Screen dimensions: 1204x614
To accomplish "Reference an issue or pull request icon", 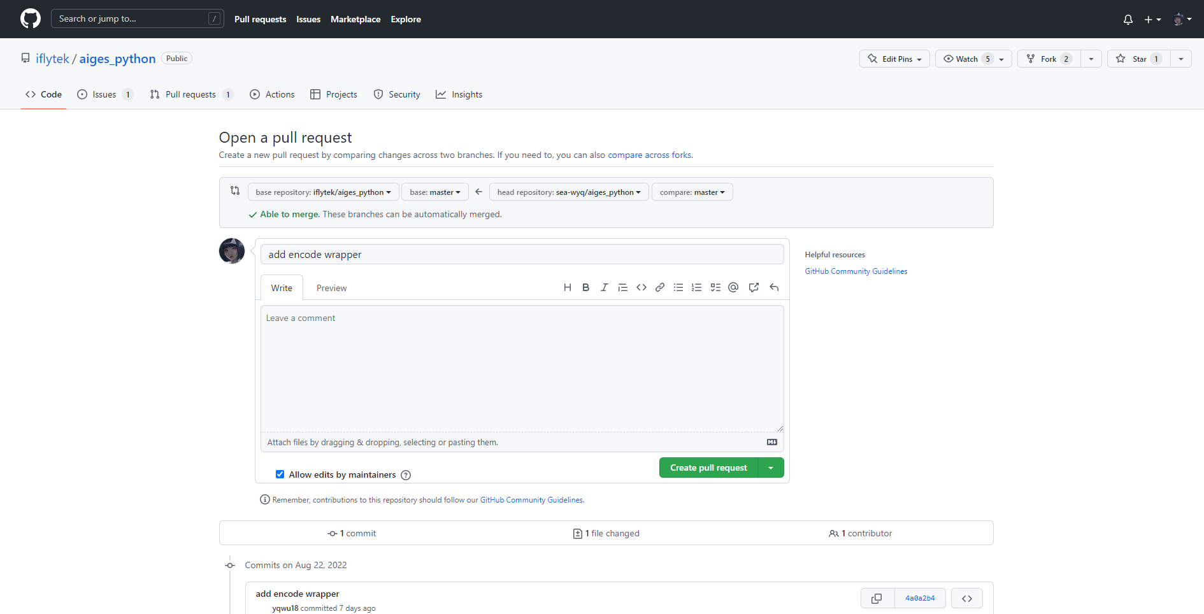I will click(754, 287).
